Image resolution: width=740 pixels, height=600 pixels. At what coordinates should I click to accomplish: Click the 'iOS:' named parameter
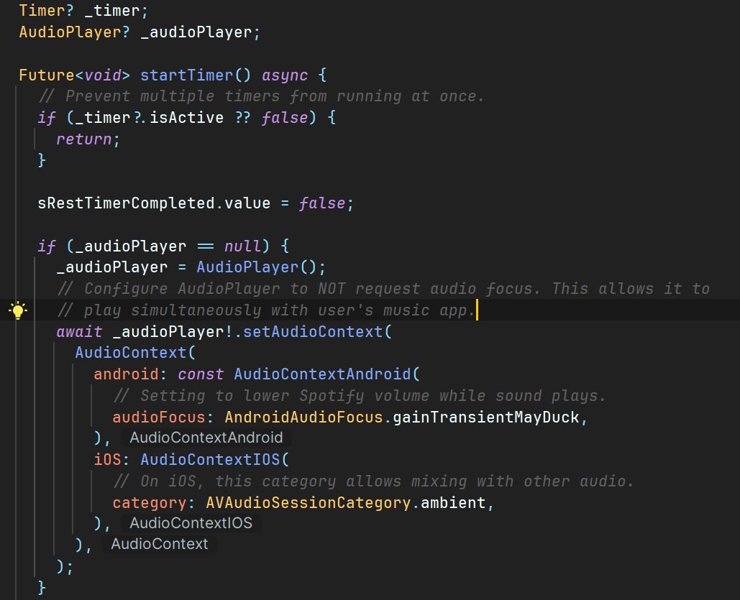pos(111,459)
